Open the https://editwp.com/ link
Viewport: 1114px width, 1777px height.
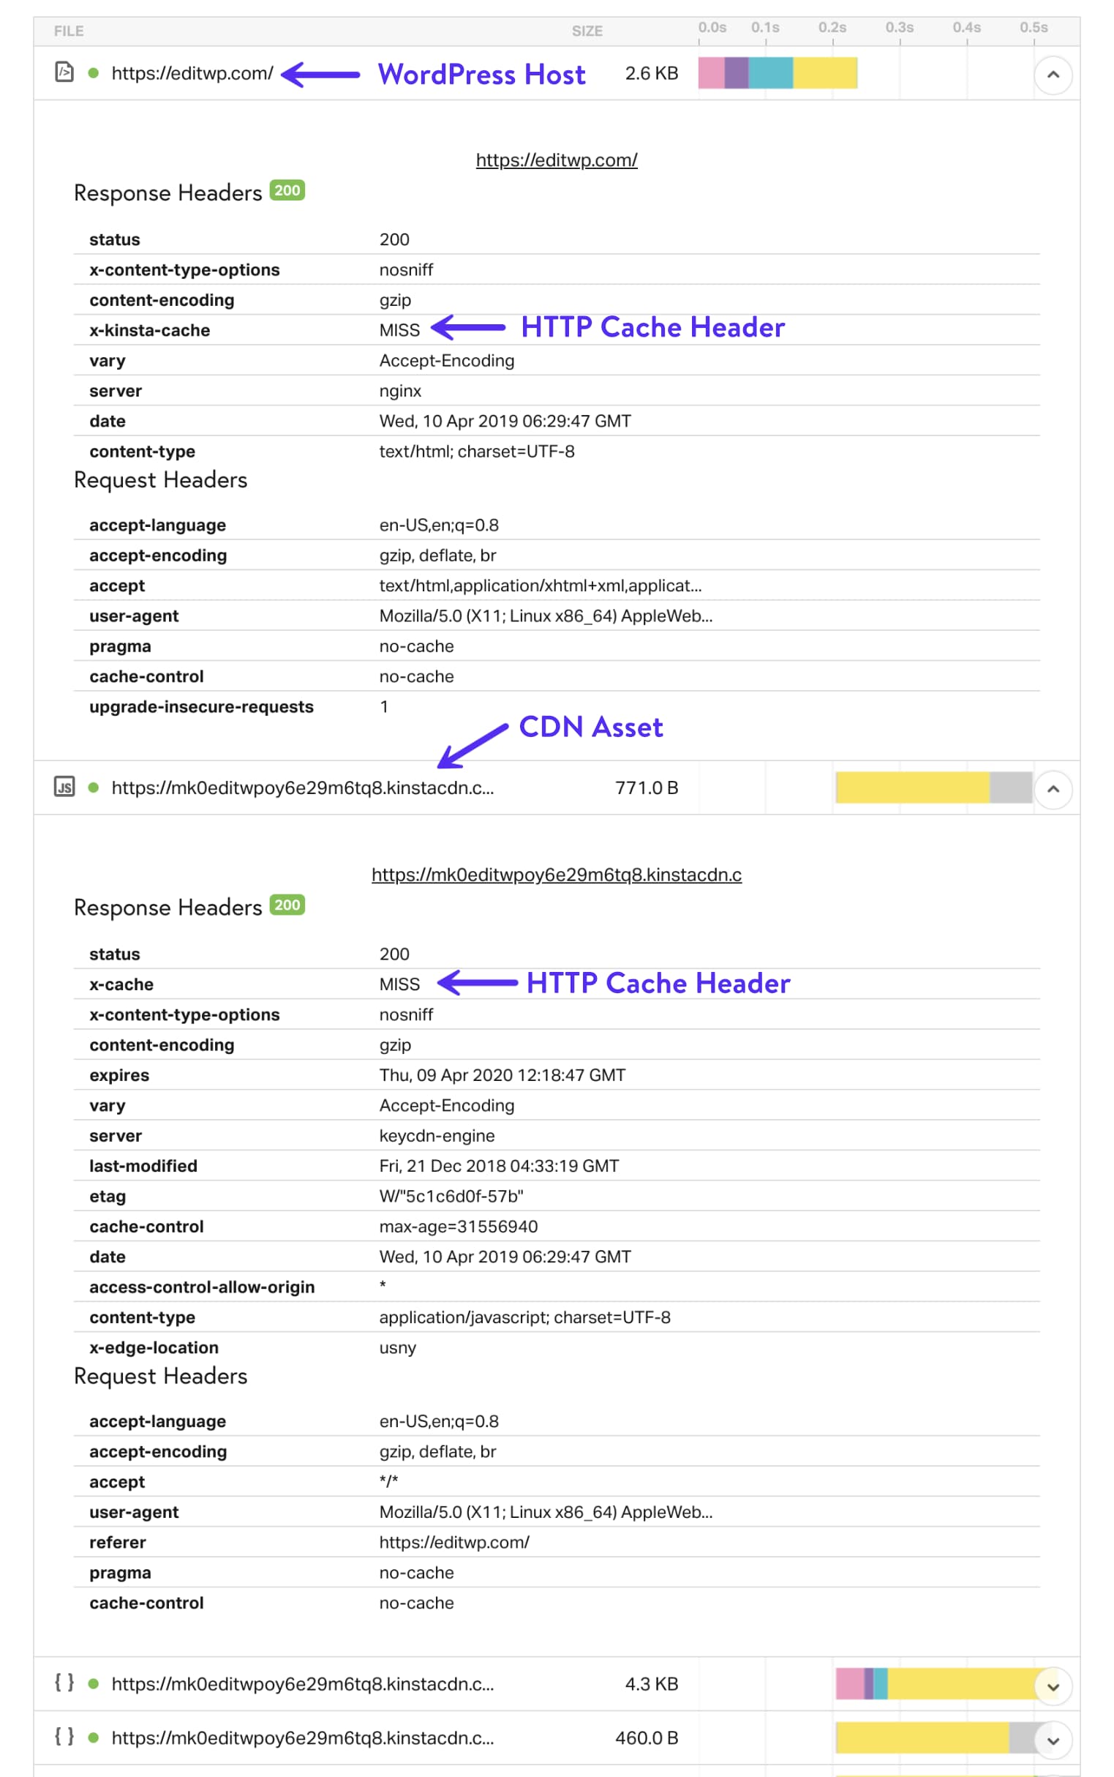pyautogui.click(x=556, y=160)
